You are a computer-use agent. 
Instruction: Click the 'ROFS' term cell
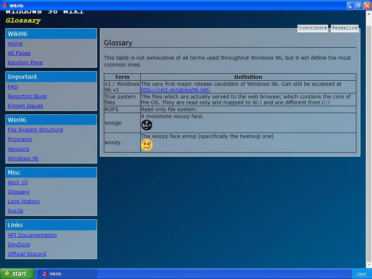(122, 109)
